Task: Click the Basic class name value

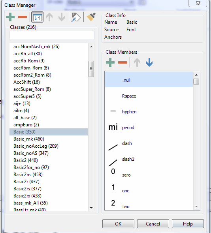Action: (132, 22)
